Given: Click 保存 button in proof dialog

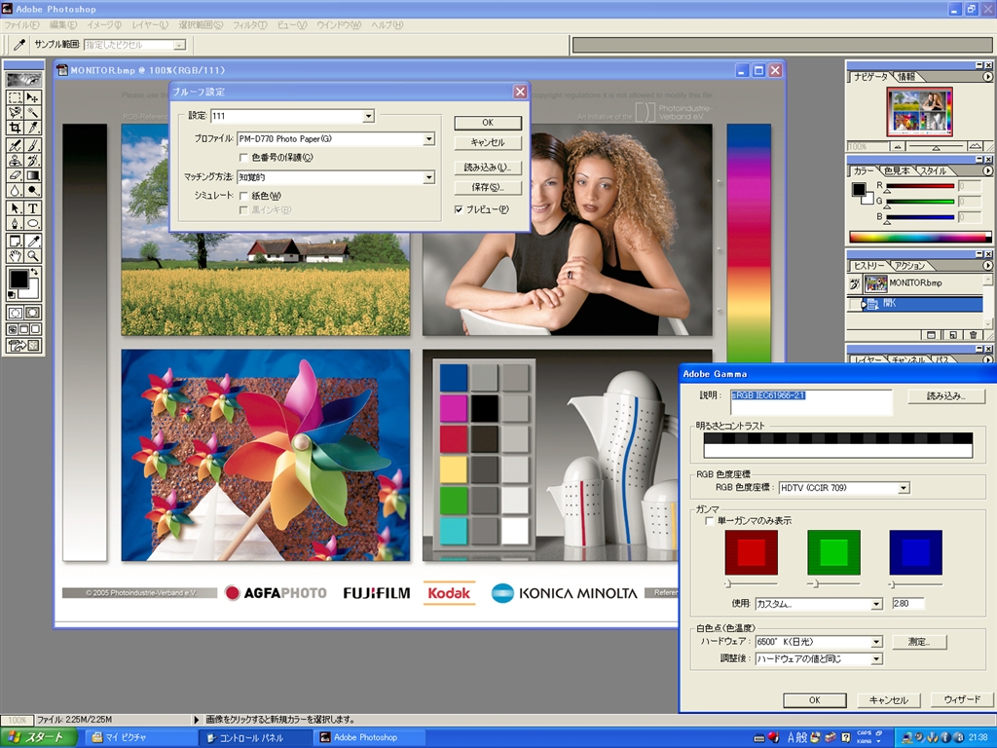Looking at the screenshot, I should pos(488,188).
